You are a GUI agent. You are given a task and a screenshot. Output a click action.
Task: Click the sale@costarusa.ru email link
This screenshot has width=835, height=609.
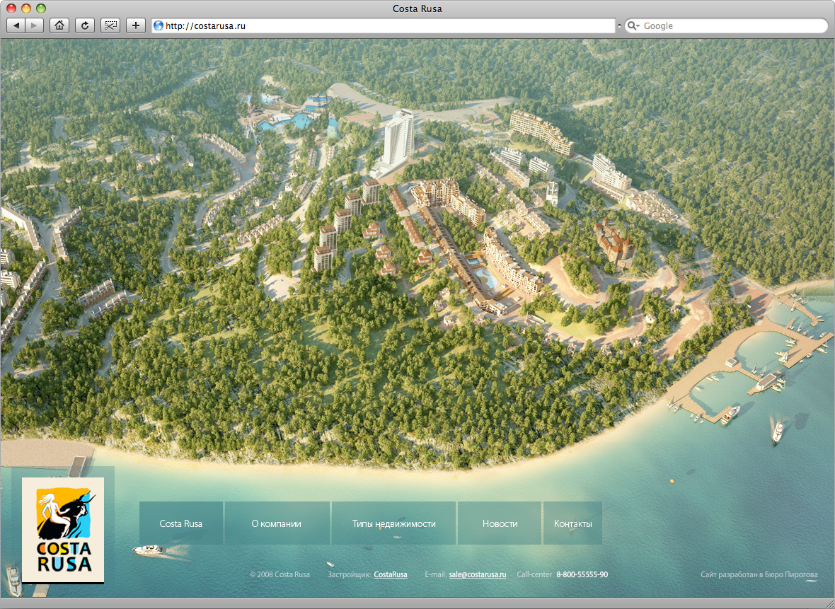[478, 574]
